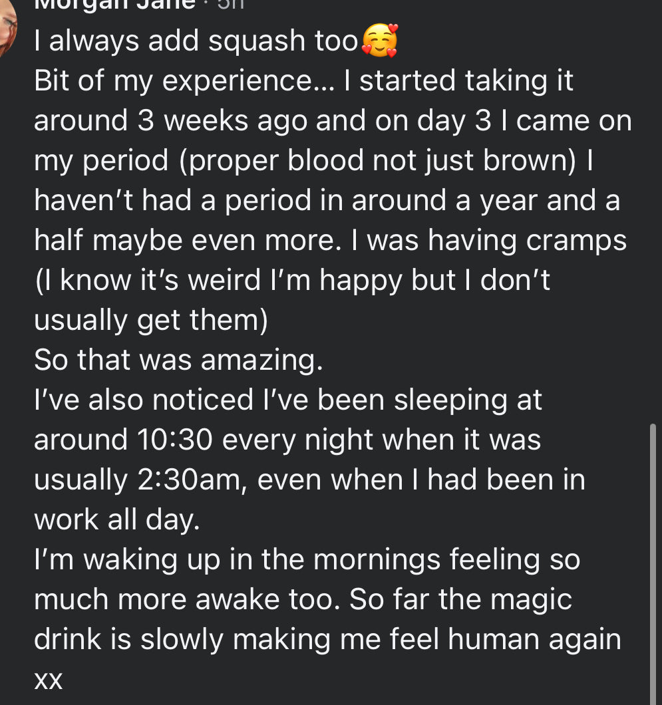
Task: Click the time "2:30am" in the comment
Action: point(192,480)
